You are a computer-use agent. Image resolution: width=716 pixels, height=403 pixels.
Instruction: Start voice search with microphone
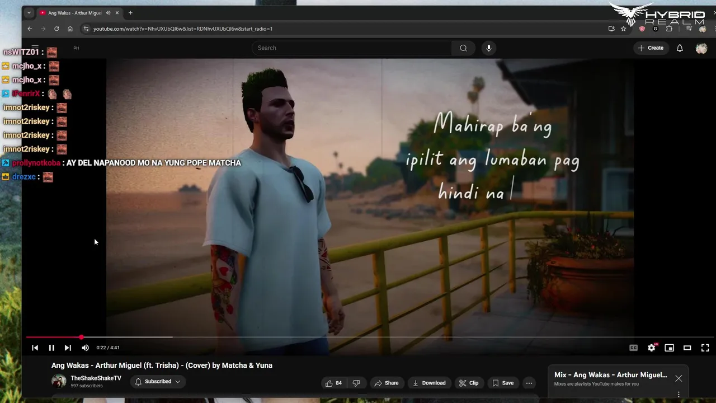(489, 48)
